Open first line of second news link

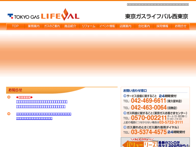(x=44, y=114)
